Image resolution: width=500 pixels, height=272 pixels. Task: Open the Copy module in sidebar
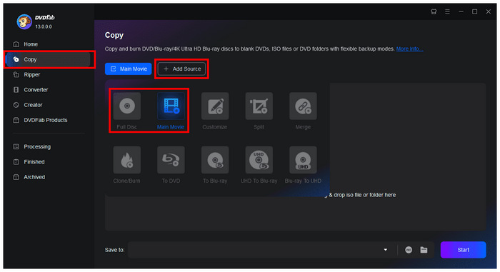coord(48,59)
